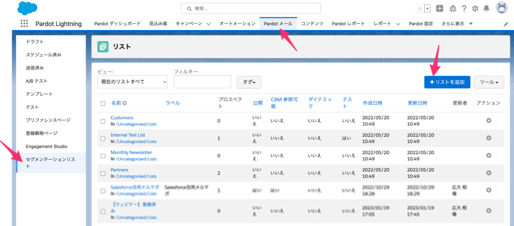Open action gear for 2023/01/19 row
Screen dimensions: 514x226
(488, 210)
